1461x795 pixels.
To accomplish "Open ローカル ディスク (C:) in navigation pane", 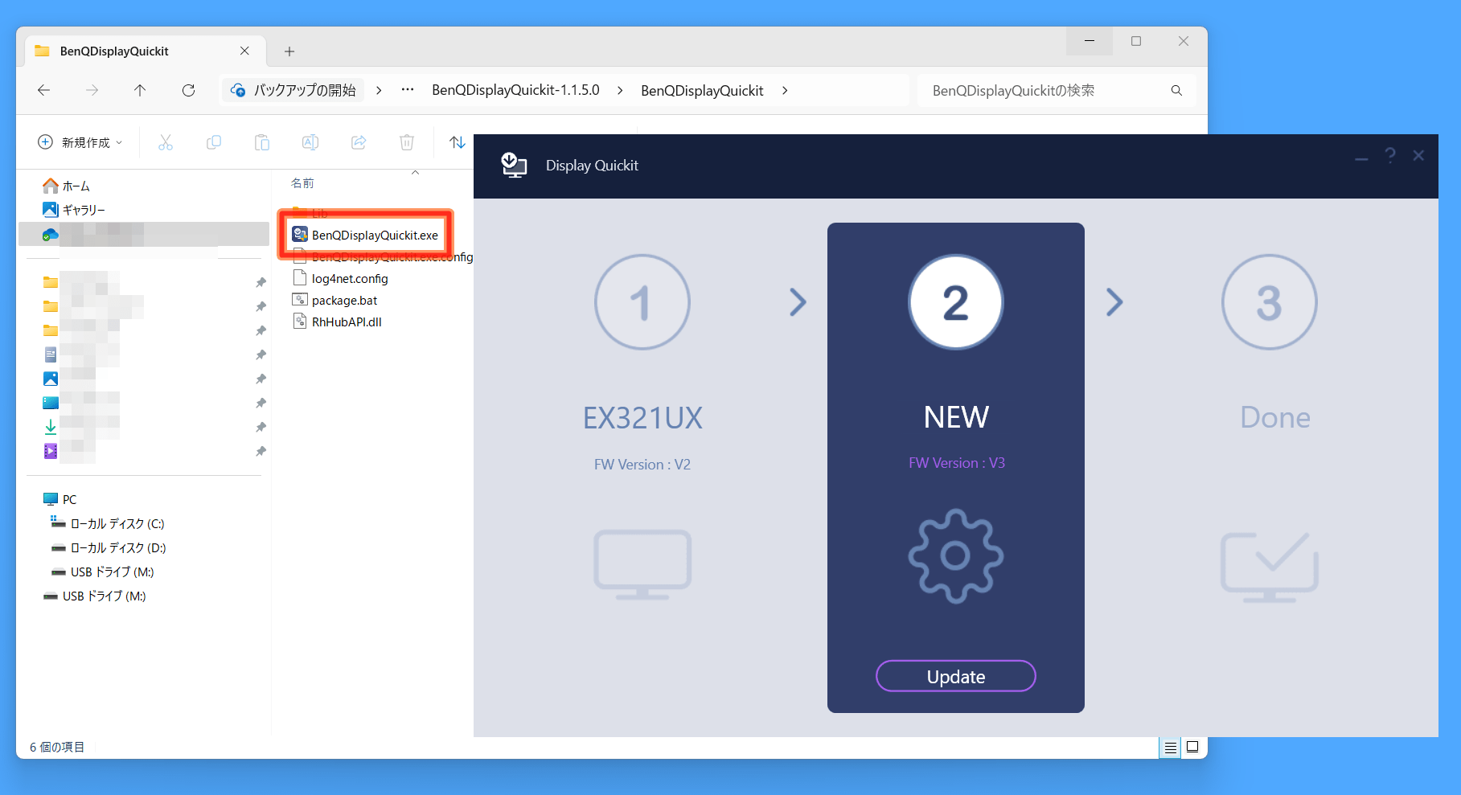I will (108, 523).
